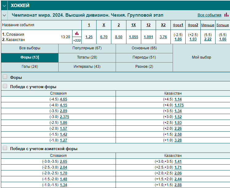Select Asian handicap (-3.0,-3.5) odds 2.65
Viewport: 230px width, 188px height.
64,161
